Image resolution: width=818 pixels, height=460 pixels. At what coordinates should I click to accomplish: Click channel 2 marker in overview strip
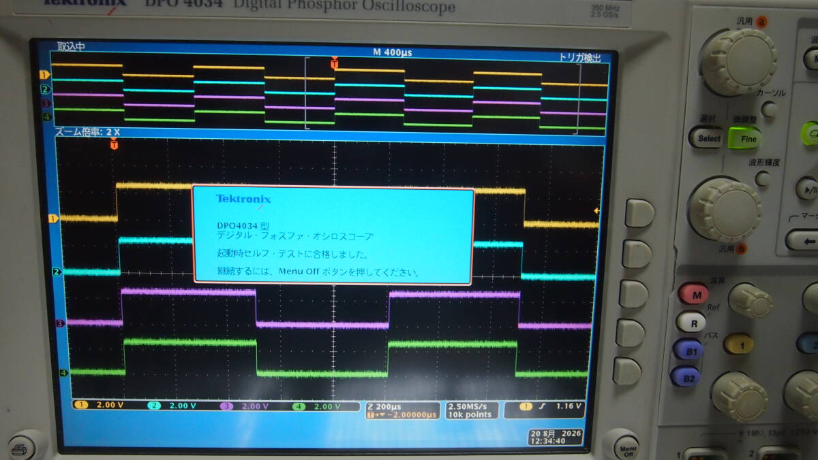[46, 89]
